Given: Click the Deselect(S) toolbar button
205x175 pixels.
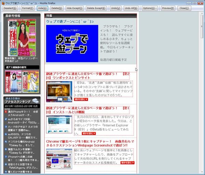Looking at the screenshot, I should point(10,8).
